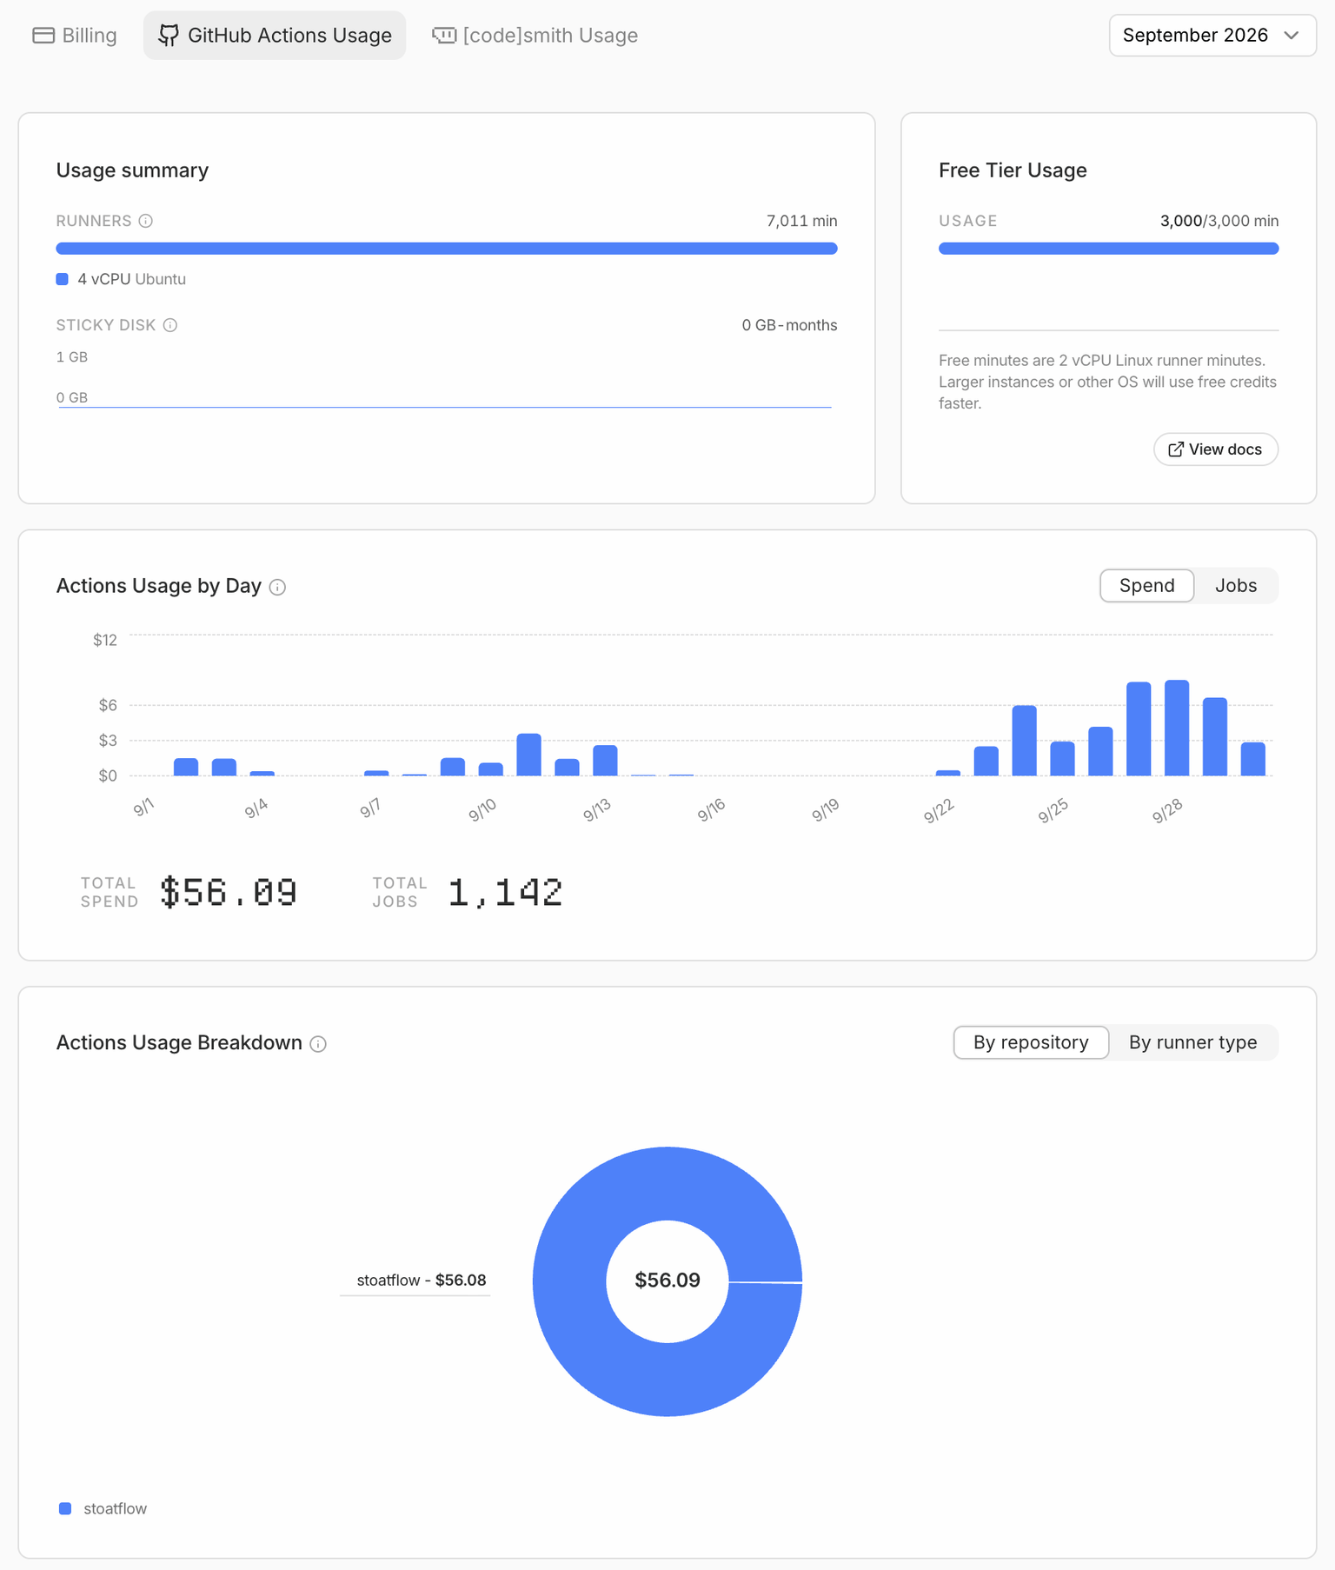The image size is (1335, 1570).
Task: Click the 7,011 min runners value
Action: pyautogui.click(x=801, y=221)
